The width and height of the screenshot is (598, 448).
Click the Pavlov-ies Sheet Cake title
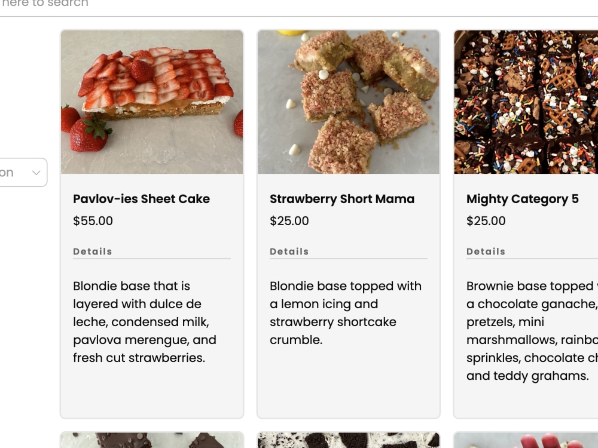tap(141, 199)
